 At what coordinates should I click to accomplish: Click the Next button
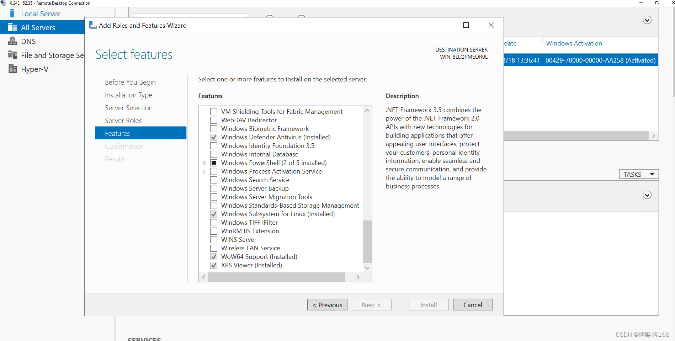[x=372, y=305]
